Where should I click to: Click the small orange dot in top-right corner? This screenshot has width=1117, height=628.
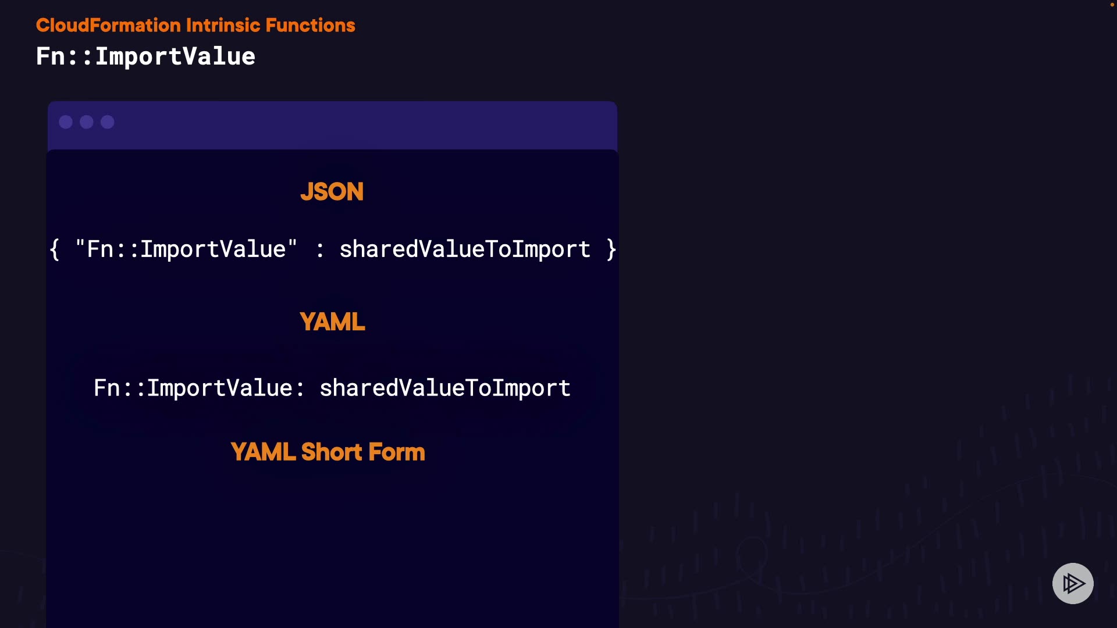(1112, 5)
